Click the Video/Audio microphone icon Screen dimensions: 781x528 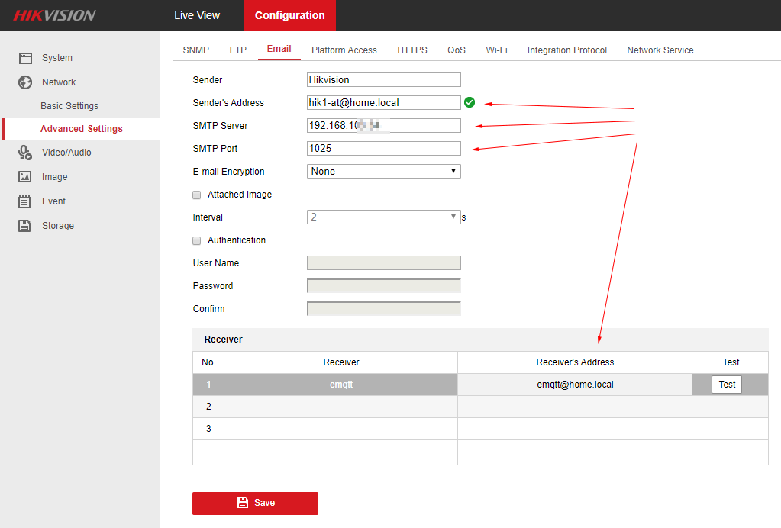click(x=25, y=153)
